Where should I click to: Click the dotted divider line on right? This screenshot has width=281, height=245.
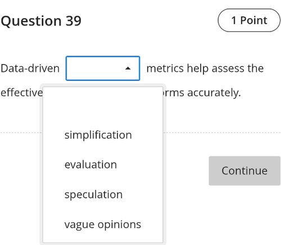(222, 133)
